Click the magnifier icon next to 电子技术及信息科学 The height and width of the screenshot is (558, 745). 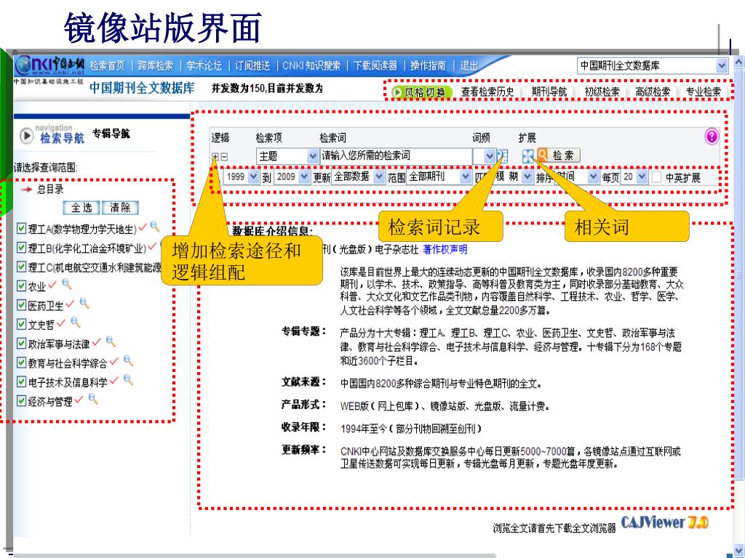pos(128,380)
